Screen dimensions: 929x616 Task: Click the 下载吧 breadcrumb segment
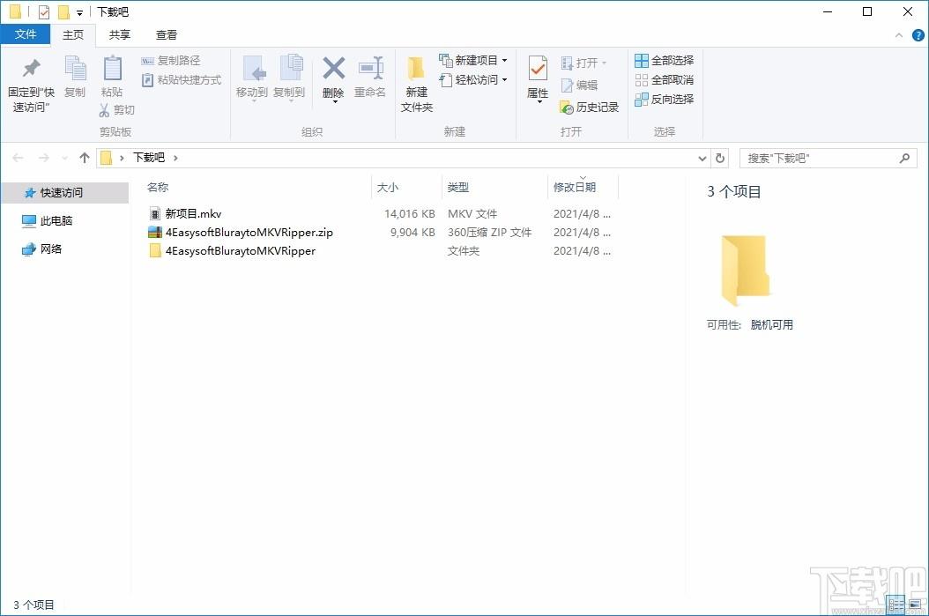(149, 157)
